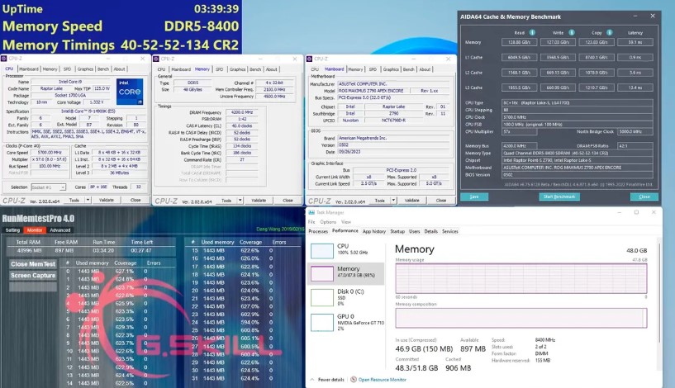
Task: Click Screen Capture button in RunMemtestPro
Action: coord(33,275)
